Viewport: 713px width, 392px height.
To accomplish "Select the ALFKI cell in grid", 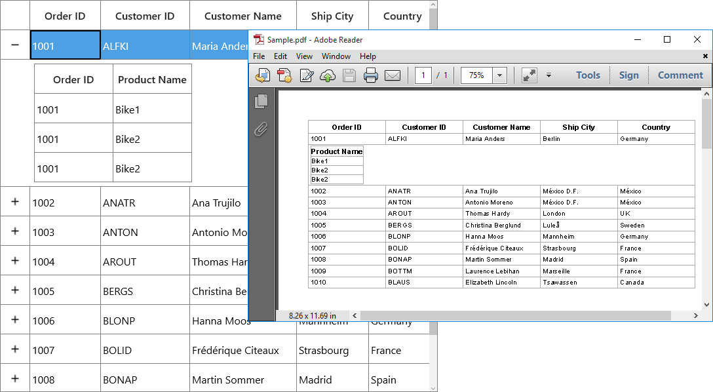I will click(x=145, y=45).
